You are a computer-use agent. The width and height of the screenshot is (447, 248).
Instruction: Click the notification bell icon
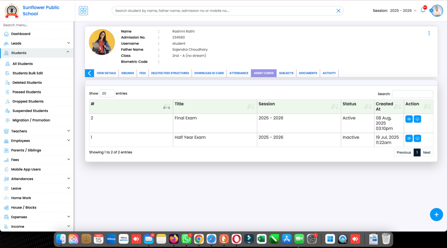click(423, 10)
